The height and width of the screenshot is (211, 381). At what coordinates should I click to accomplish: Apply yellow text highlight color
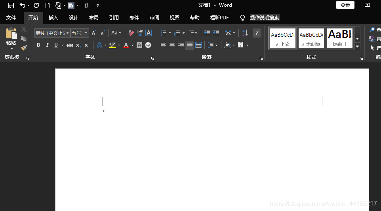pos(112,45)
